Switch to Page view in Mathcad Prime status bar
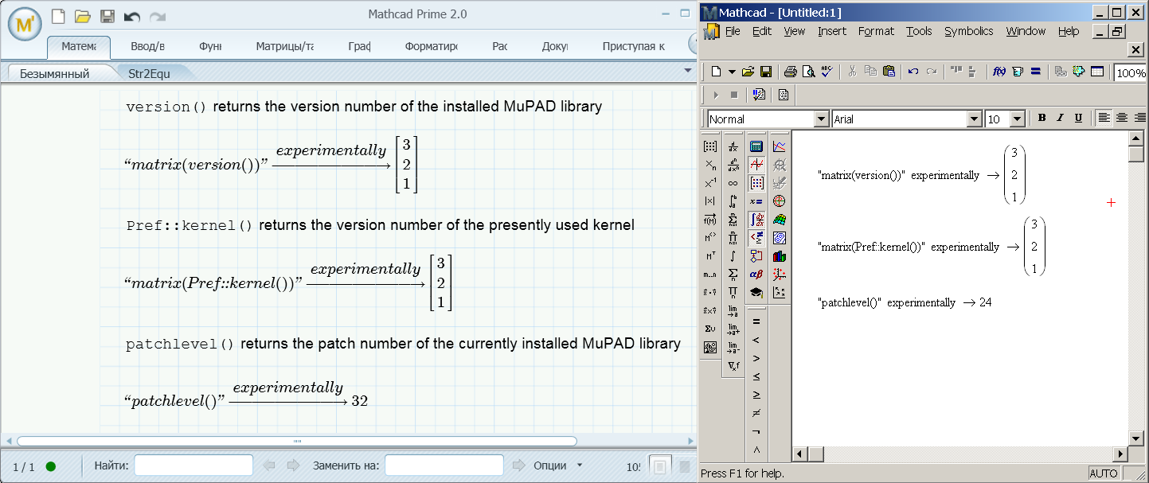The width and height of the screenshot is (1149, 483). pos(659,466)
